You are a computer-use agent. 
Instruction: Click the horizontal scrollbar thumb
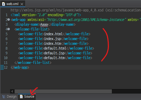(x=63, y=92)
